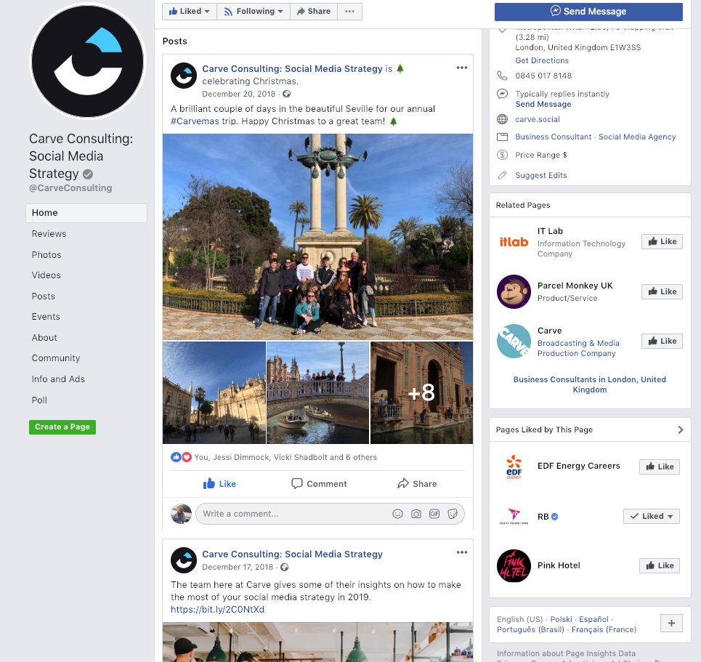Open the Liked dropdown for RB page
The height and width of the screenshot is (662, 701).
(652, 516)
